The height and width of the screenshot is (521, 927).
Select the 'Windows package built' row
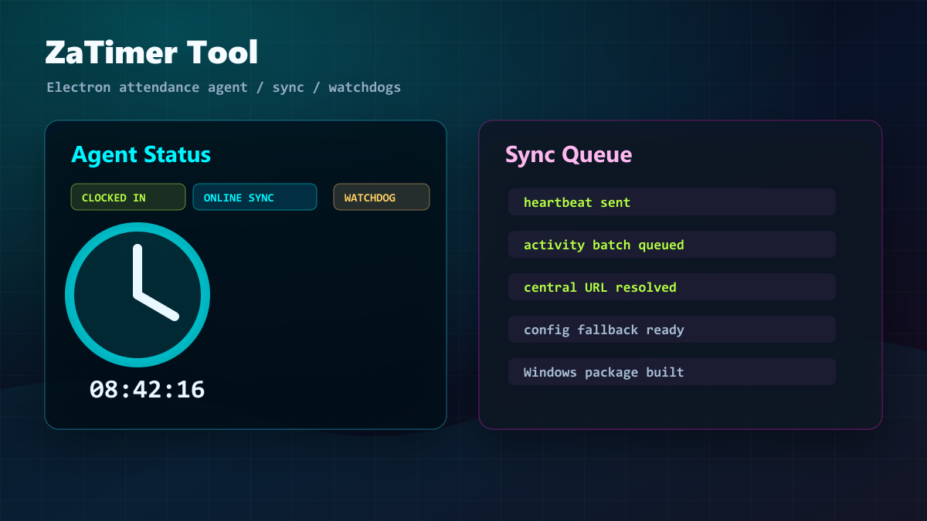tap(672, 372)
